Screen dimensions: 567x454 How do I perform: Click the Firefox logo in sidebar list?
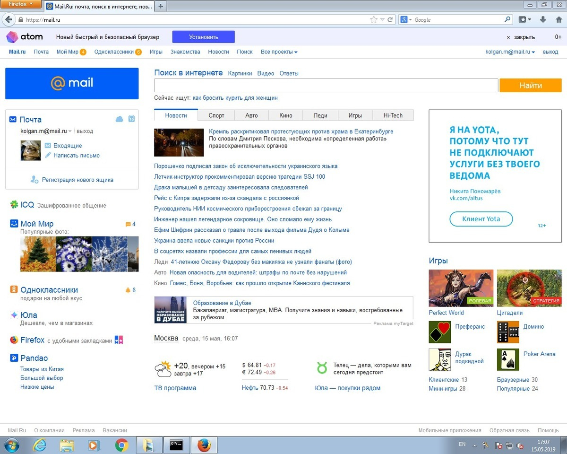click(14, 340)
